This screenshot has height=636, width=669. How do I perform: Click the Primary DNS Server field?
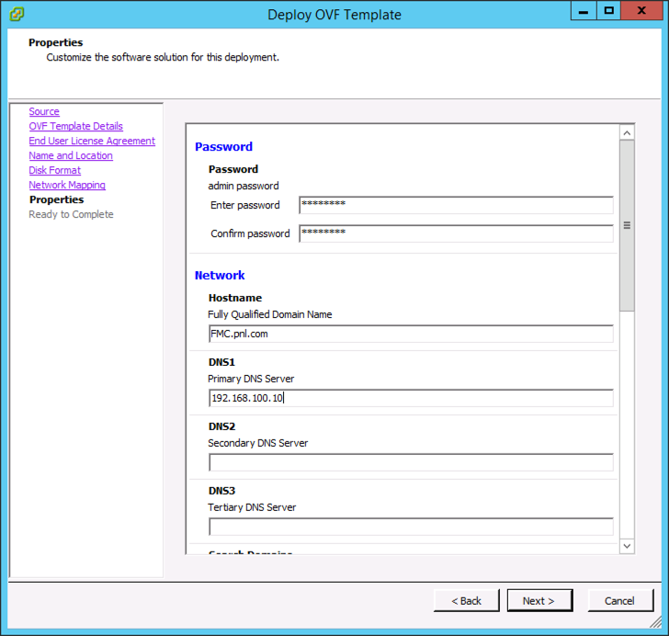411,398
